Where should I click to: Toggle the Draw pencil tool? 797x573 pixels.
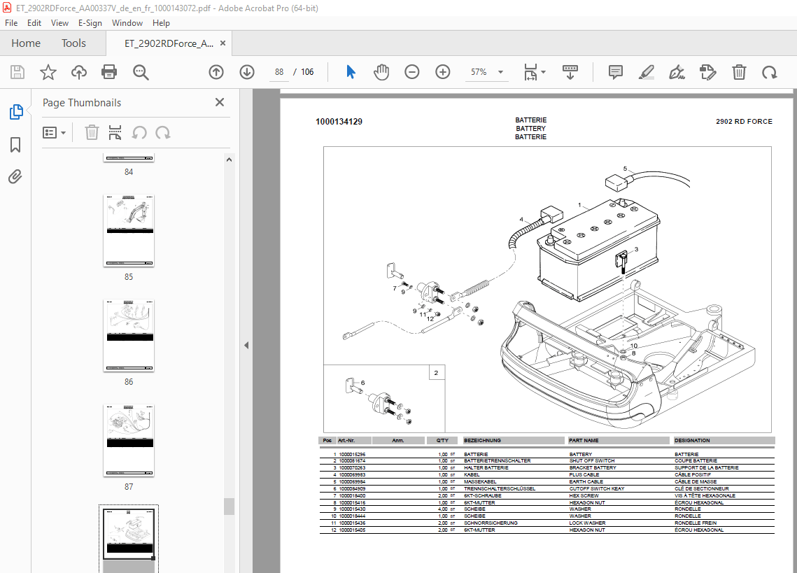(646, 71)
